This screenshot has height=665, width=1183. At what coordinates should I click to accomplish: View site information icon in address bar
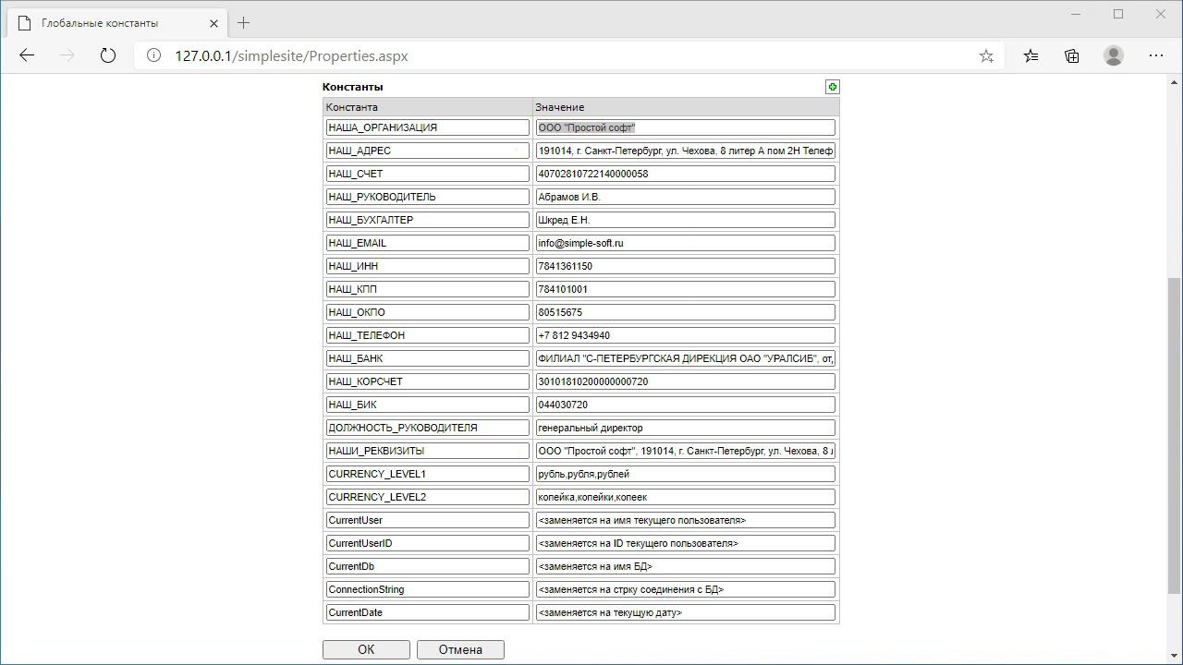coord(154,56)
